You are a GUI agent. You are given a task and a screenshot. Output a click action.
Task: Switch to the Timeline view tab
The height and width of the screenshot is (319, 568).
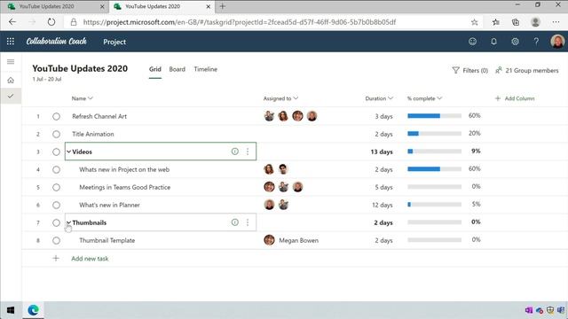205,69
